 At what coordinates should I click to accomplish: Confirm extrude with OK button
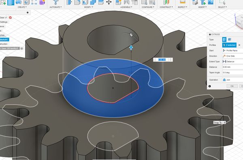(232, 86)
